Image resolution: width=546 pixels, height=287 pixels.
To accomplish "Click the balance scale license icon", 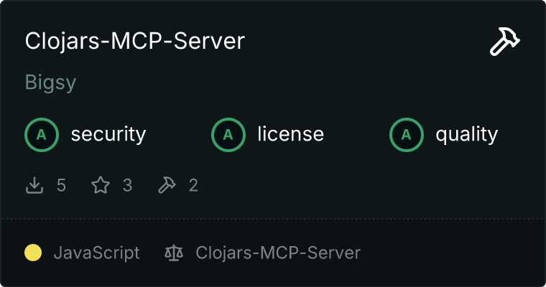I will tap(174, 253).
